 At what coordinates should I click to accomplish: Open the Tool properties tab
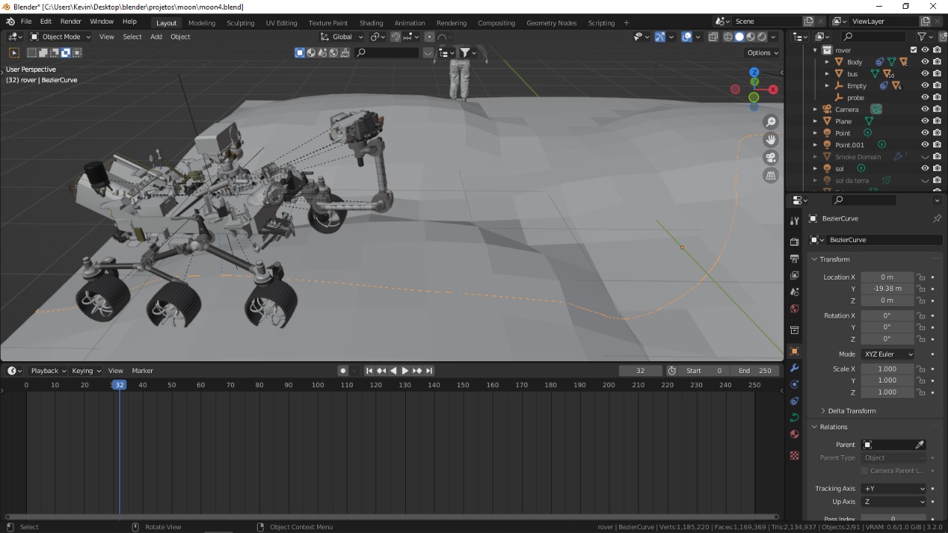pos(795,221)
